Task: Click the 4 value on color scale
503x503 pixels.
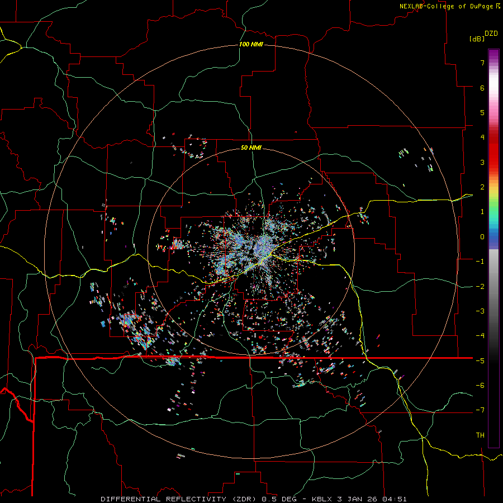Action: click(482, 137)
